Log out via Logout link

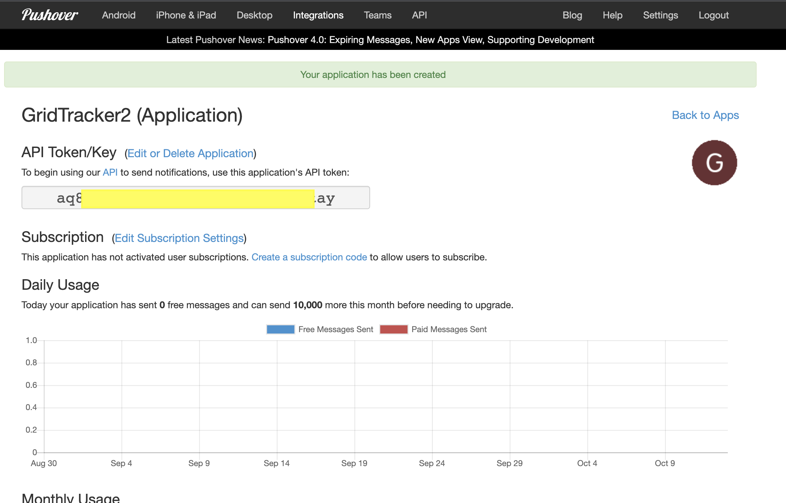[x=714, y=15]
